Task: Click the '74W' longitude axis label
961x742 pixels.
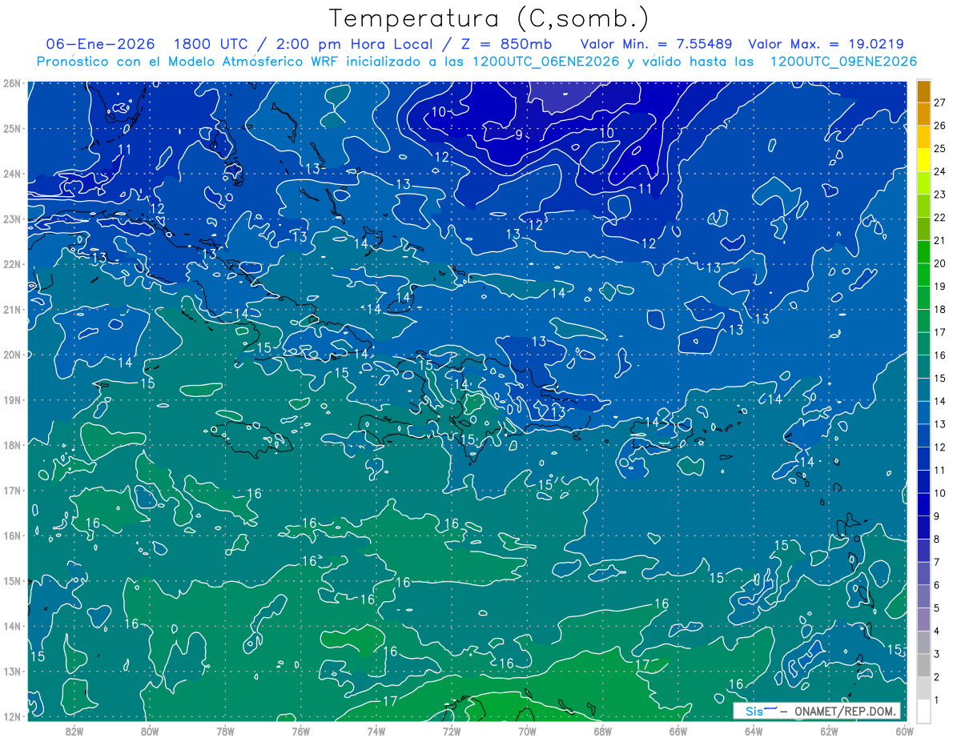Action: coord(376,731)
